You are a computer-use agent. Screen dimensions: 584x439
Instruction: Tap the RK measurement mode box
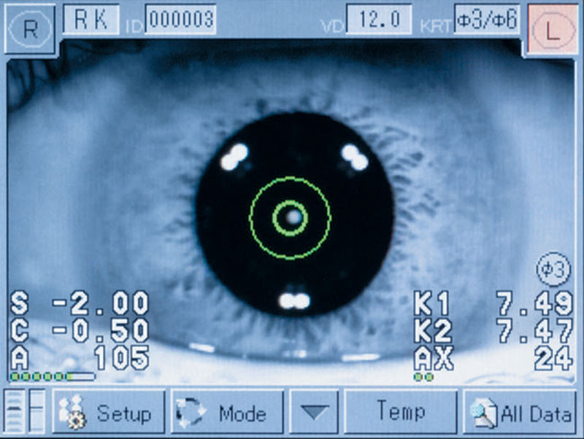(91, 20)
